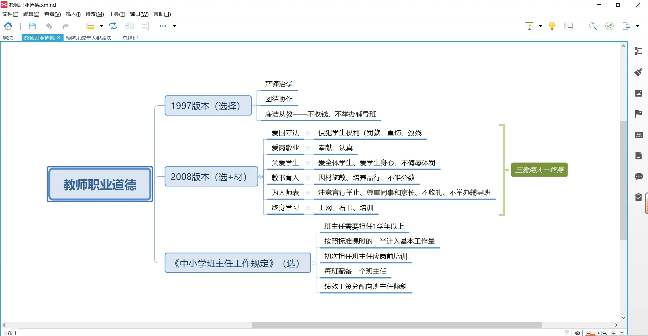This screenshot has width=648, height=336.
Task: Open Brainstorming mode lightbulb icon
Action: [x=552, y=26]
